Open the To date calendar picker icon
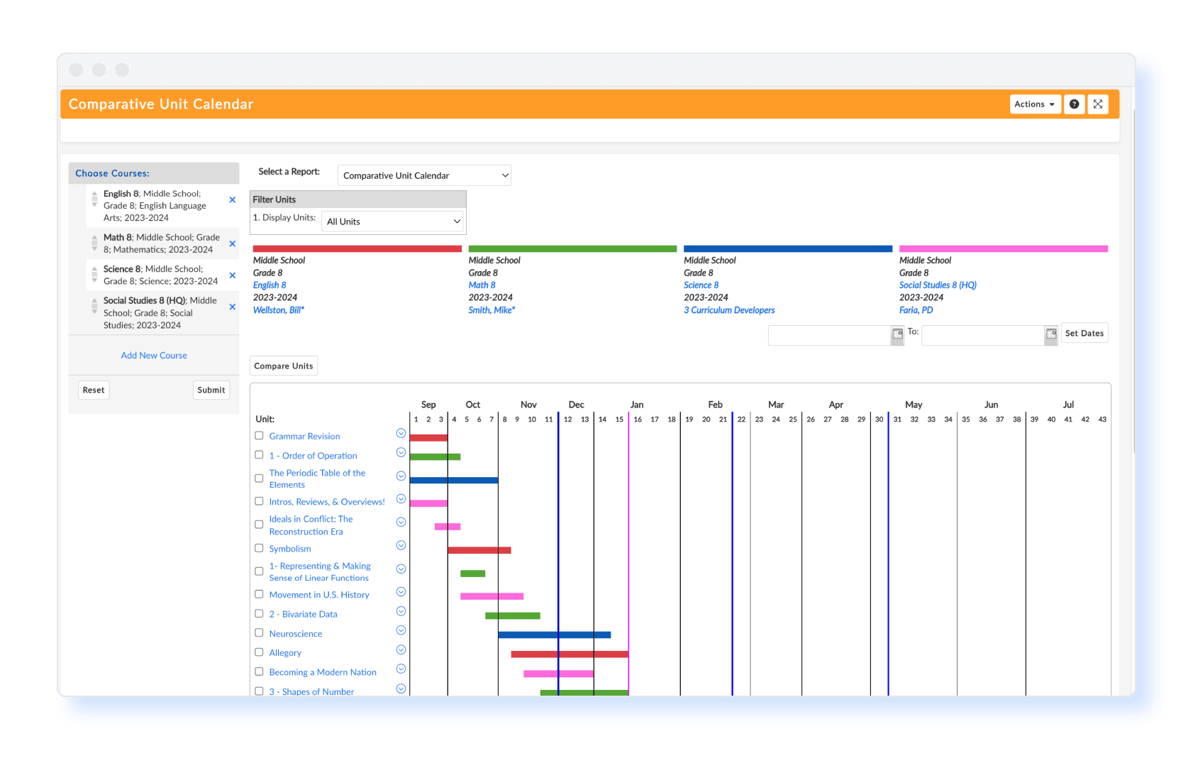 [x=1051, y=334]
